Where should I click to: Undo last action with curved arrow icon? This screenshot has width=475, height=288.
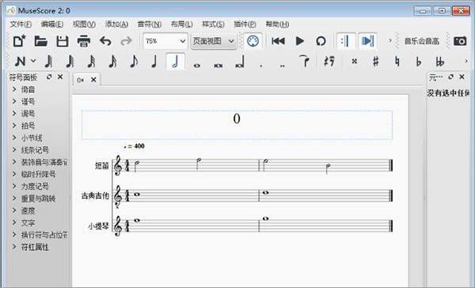[105, 41]
